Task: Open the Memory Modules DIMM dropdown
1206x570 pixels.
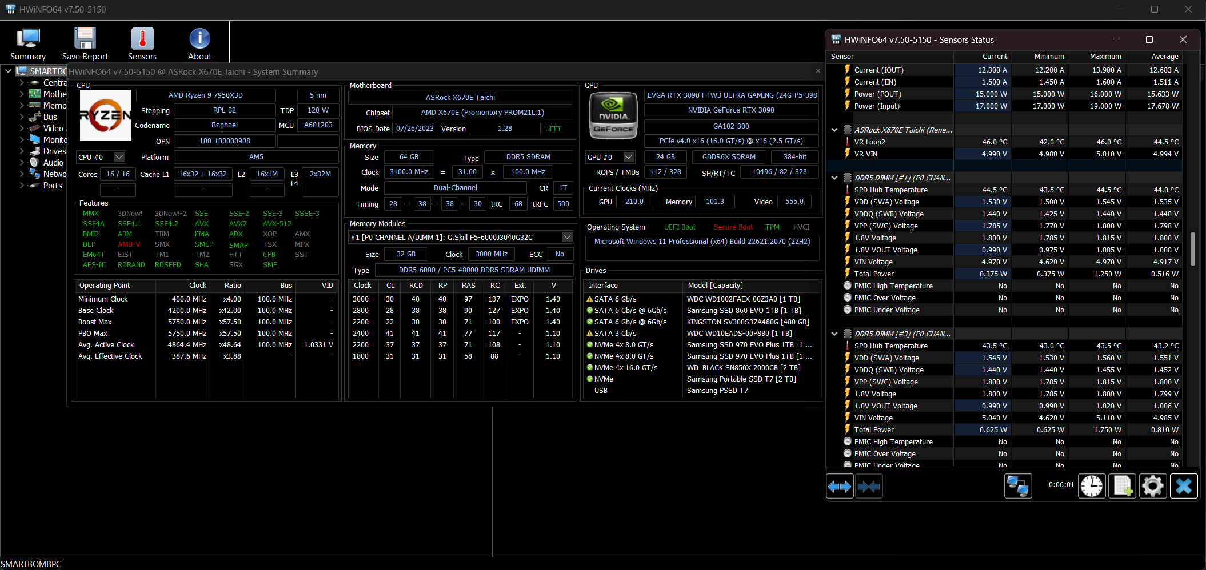Action: [567, 237]
